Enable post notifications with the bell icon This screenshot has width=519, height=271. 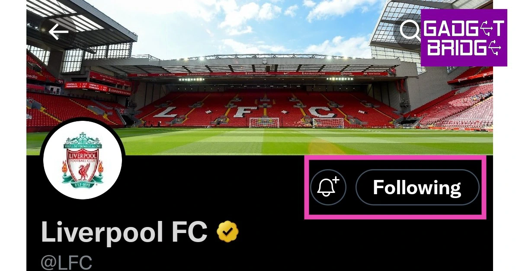pyautogui.click(x=328, y=187)
